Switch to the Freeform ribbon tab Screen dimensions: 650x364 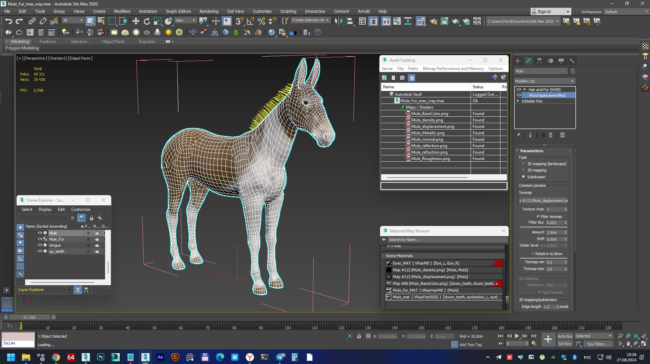(x=47, y=42)
